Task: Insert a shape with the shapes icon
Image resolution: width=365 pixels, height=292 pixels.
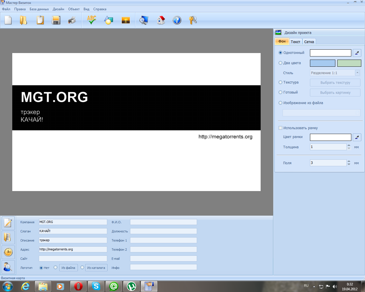Action: point(109,20)
